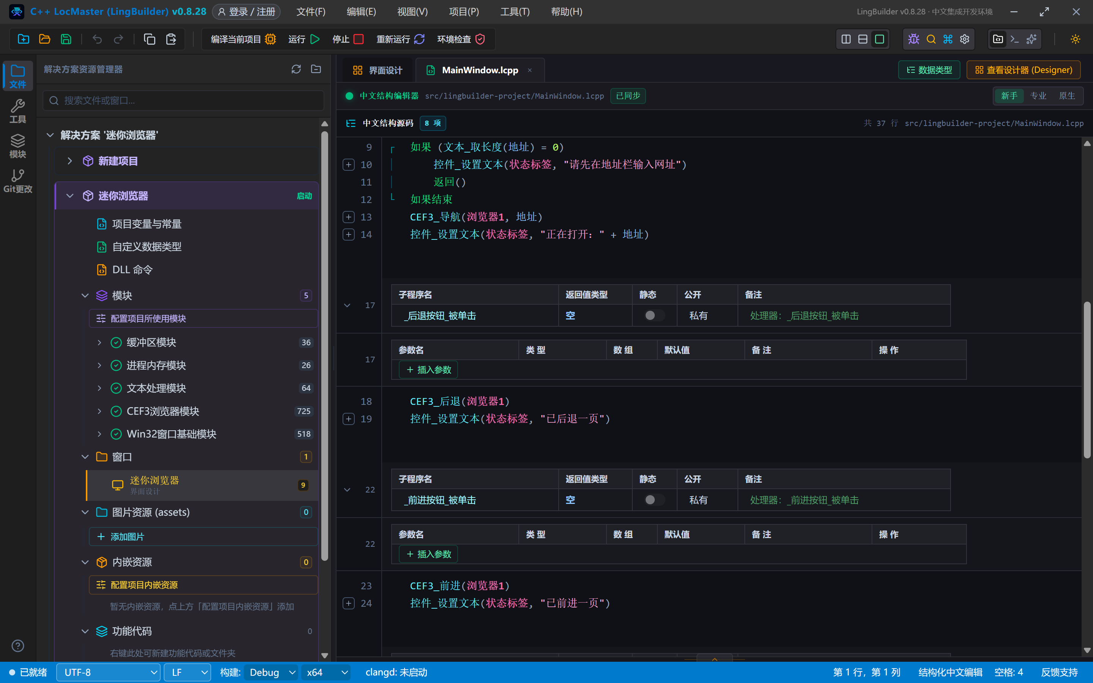Open the 项目(P) menu
1093x683 pixels.
(464, 12)
